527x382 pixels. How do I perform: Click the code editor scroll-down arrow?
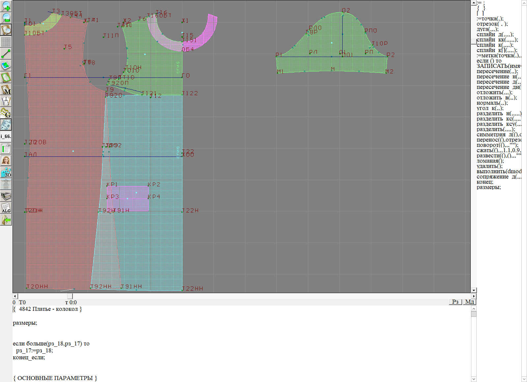pos(474,379)
